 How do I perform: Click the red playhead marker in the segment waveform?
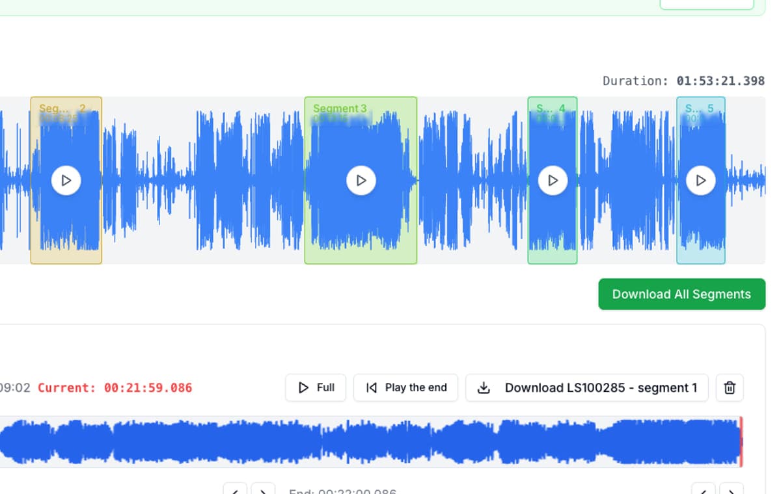741,441
